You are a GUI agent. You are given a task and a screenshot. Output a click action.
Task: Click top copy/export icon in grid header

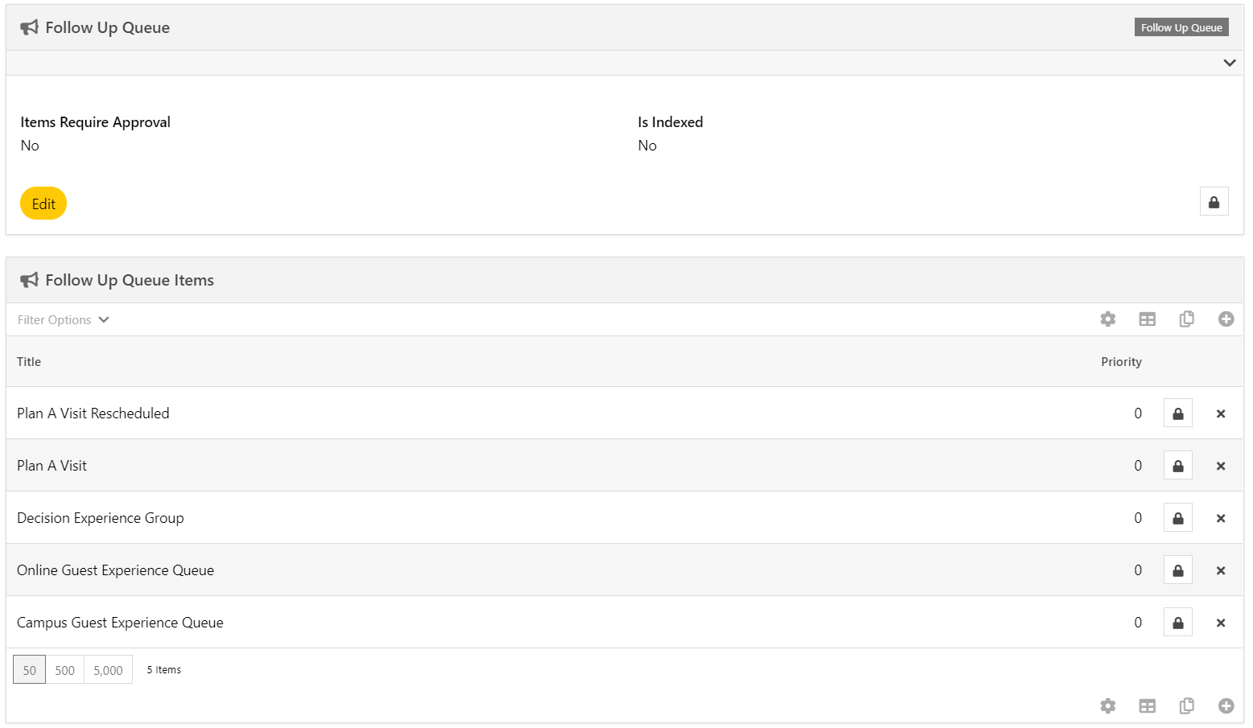tap(1186, 319)
